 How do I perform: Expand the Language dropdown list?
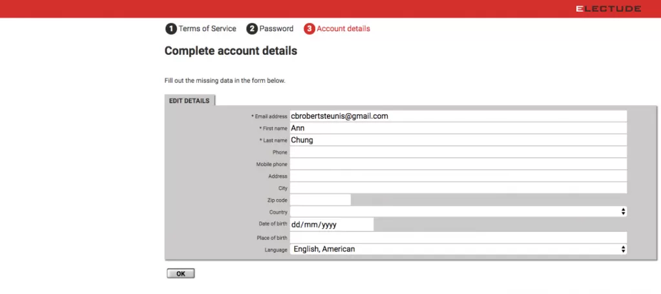tap(457, 249)
